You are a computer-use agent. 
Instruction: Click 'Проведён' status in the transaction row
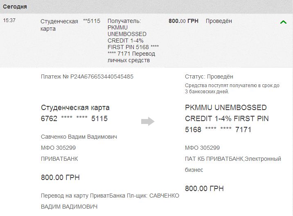click(219, 20)
